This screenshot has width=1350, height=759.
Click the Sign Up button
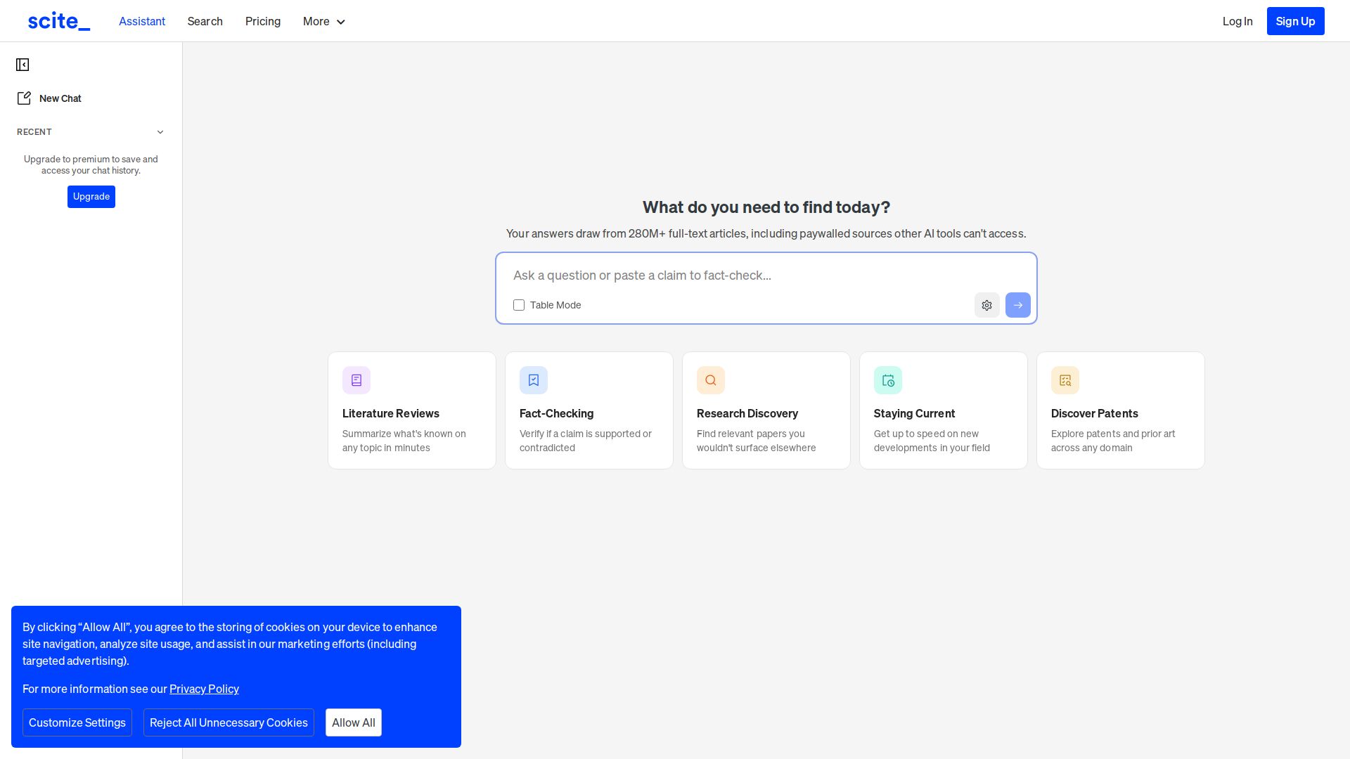click(x=1295, y=21)
